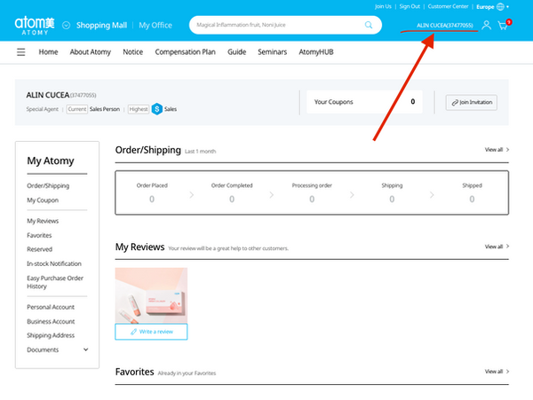Open Favorites in sidebar
Viewport: 533px width, 400px height.
pos(39,235)
